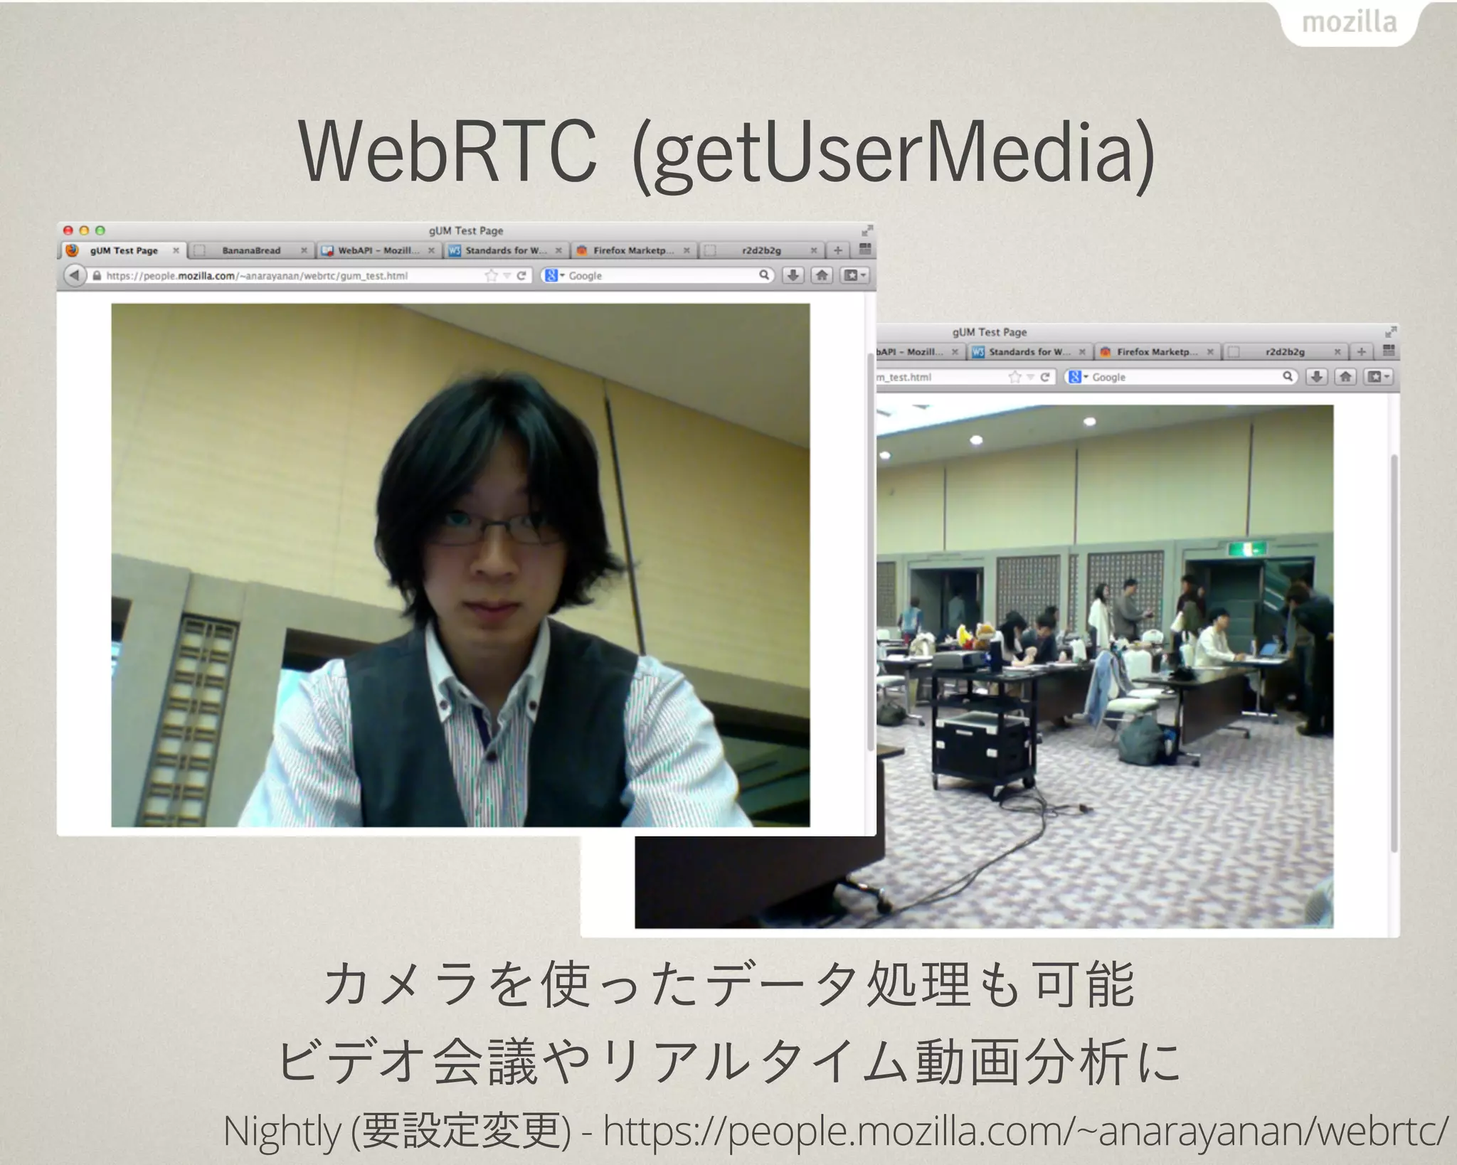Click Firefox icon on gUM Test Page tab
The image size is (1457, 1165).
click(72, 250)
